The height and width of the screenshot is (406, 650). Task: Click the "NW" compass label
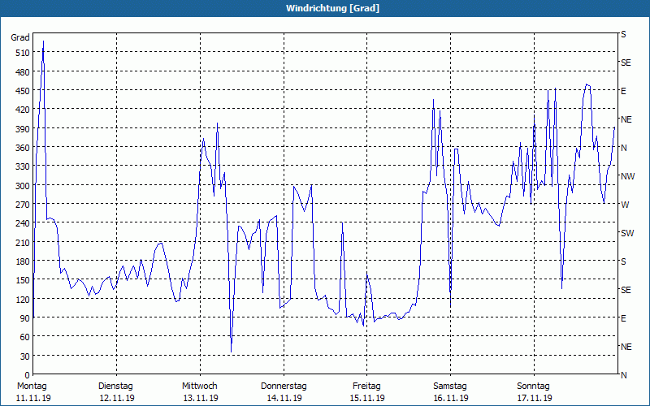click(x=627, y=176)
